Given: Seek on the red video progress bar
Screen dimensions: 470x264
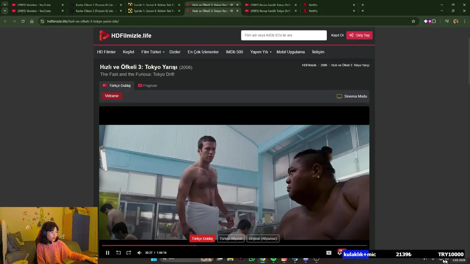Looking at the screenshot, I should click(x=234, y=245).
